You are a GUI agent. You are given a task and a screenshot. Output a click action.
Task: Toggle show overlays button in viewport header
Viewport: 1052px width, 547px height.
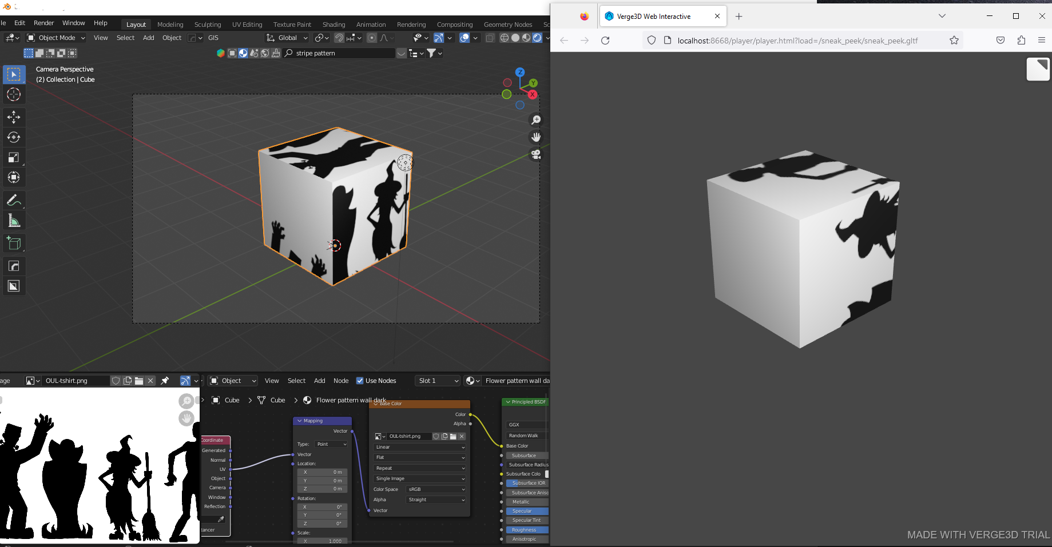point(465,38)
